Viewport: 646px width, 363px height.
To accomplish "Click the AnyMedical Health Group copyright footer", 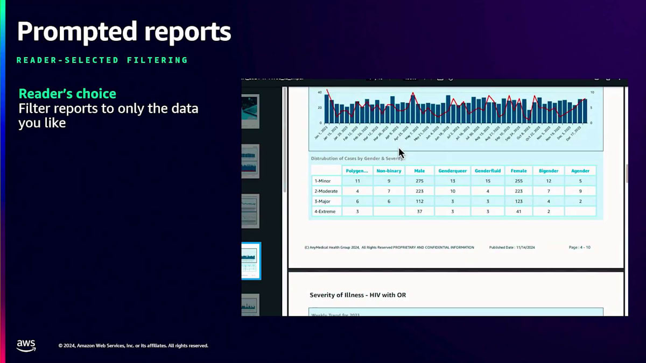I will 389,247.
